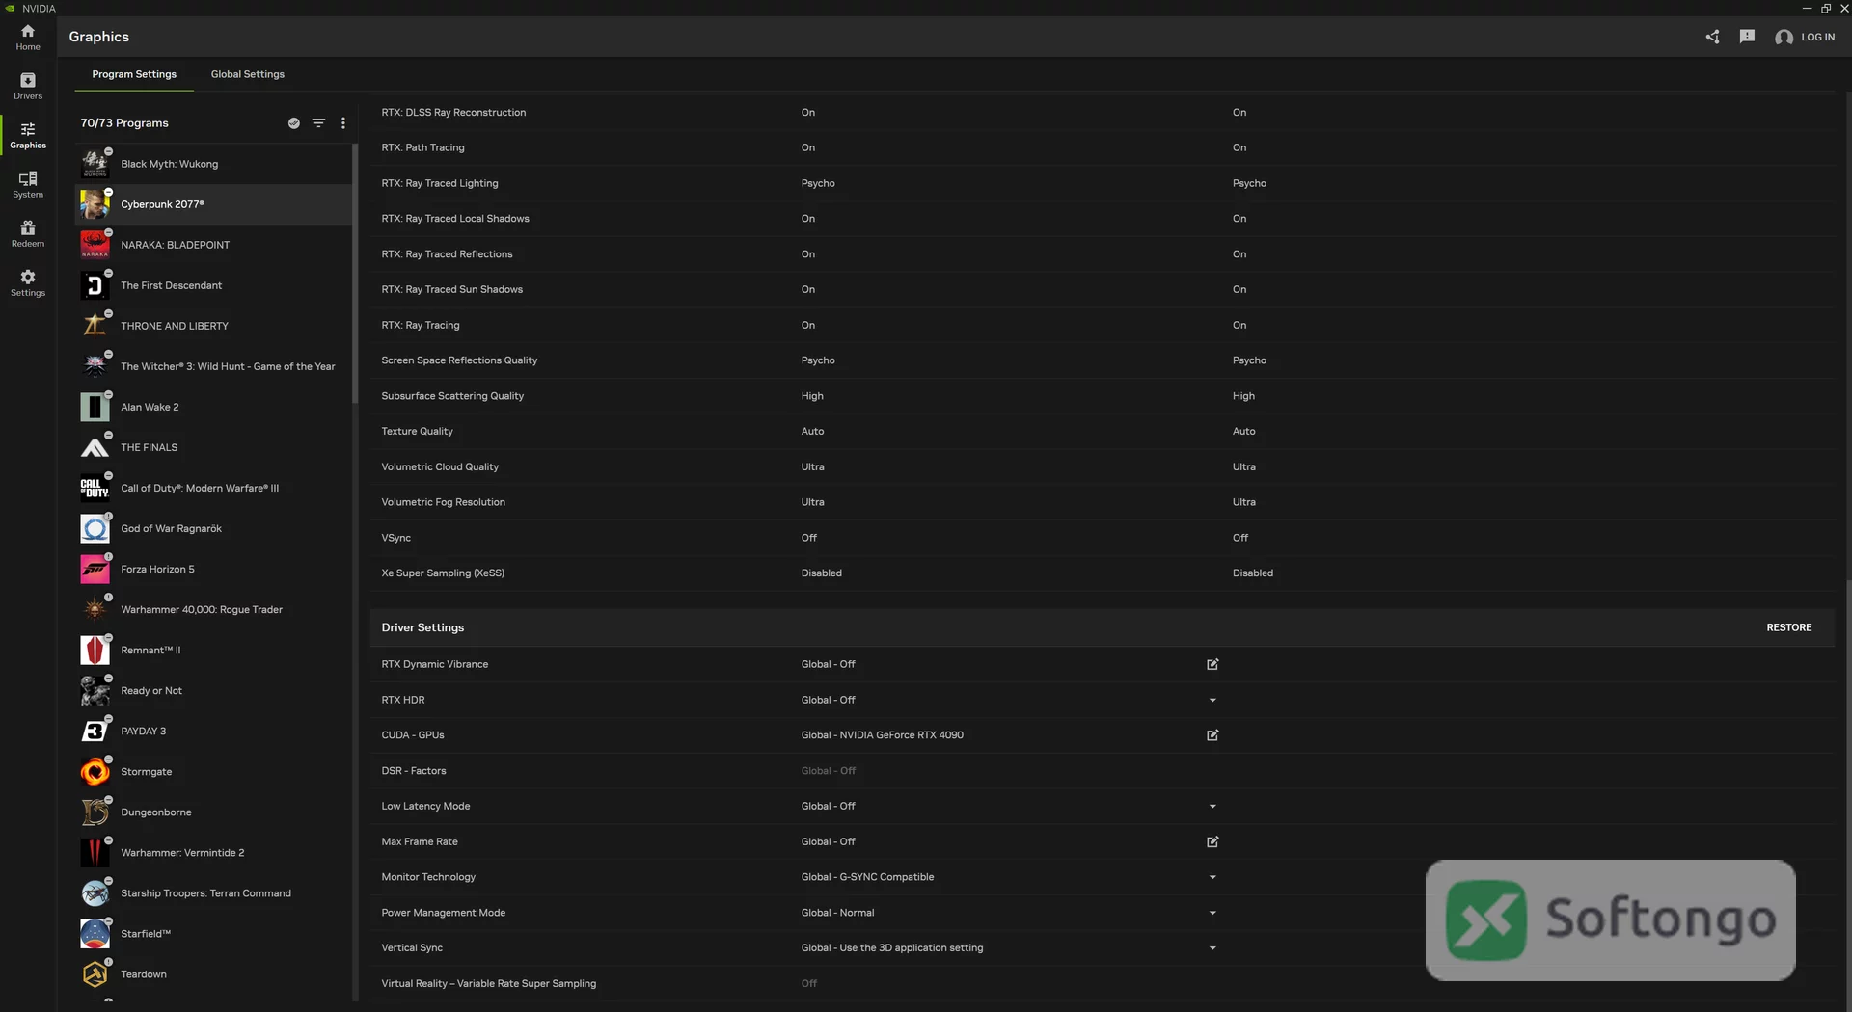
Task: Expand the RTX HDR dropdown
Action: click(1212, 700)
